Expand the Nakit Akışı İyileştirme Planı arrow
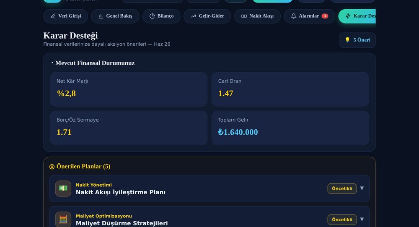Image resolution: width=419 pixels, height=227 pixels. click(x=362, y=188)
